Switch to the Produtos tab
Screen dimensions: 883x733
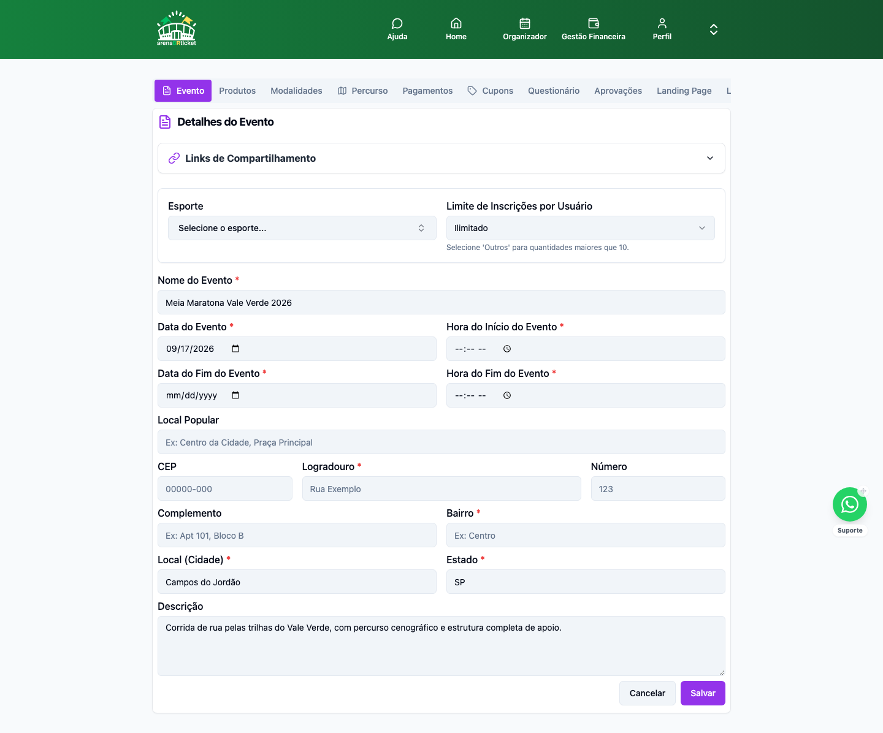coord(237,91)
